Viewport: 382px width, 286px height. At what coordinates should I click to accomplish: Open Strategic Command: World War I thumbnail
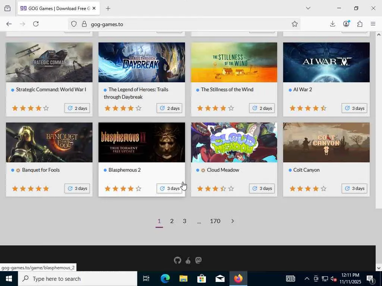49,62
